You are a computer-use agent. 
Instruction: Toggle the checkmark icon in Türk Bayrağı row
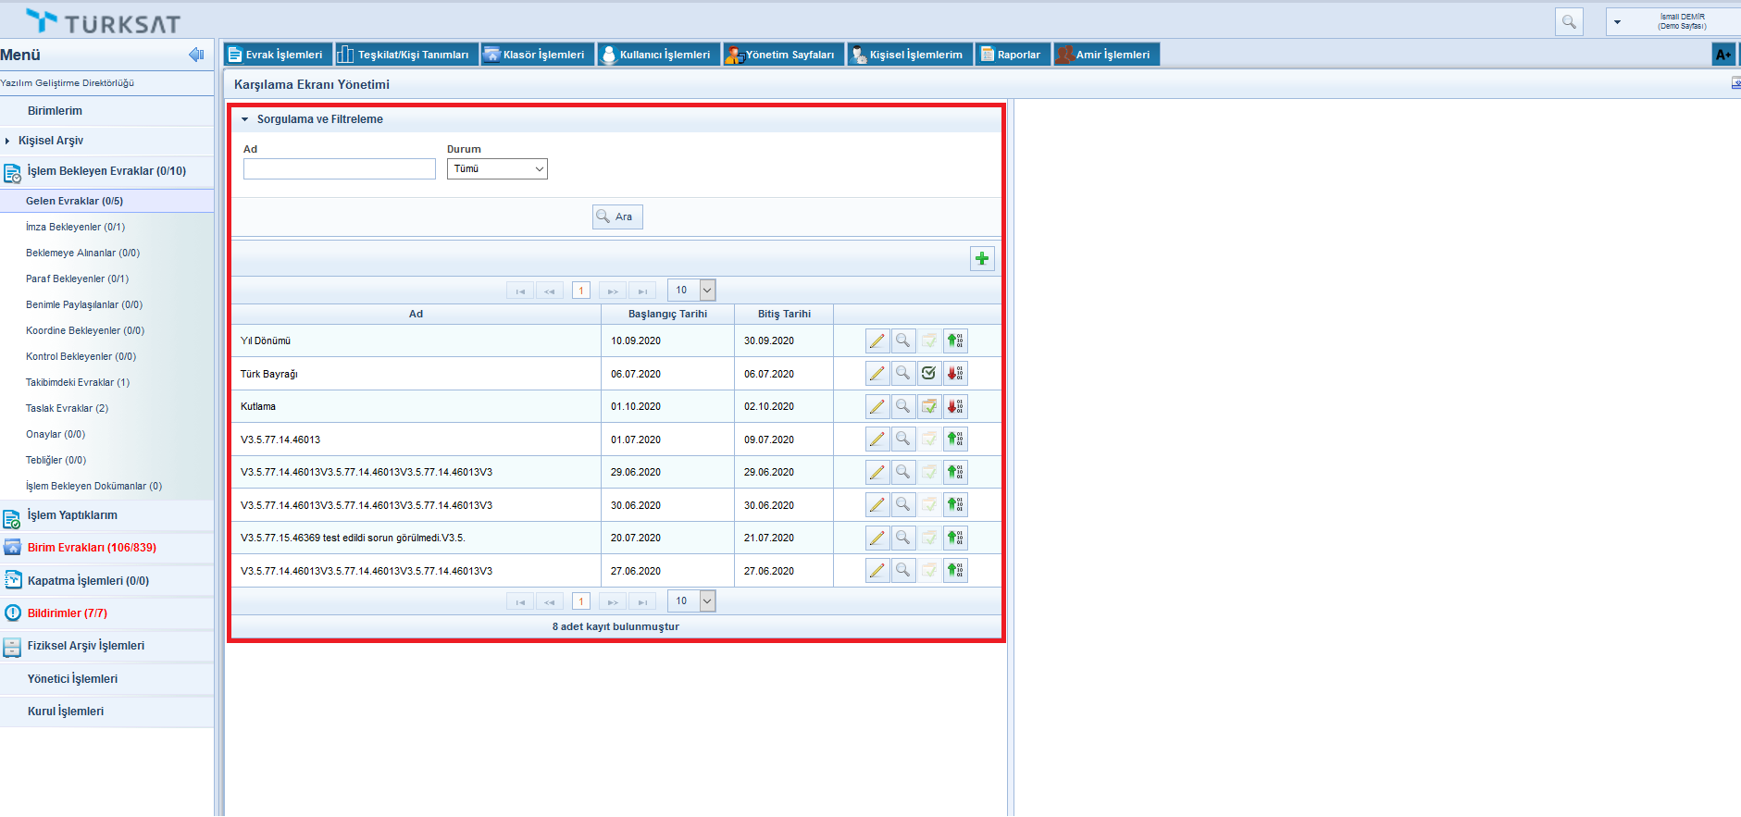click(x=929, y=374)
